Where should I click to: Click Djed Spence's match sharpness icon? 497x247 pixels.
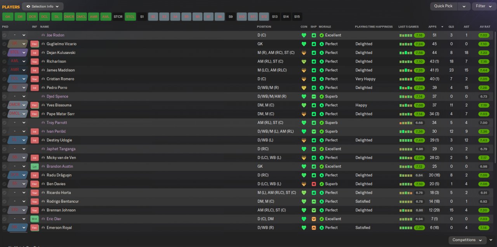[314, 96]
